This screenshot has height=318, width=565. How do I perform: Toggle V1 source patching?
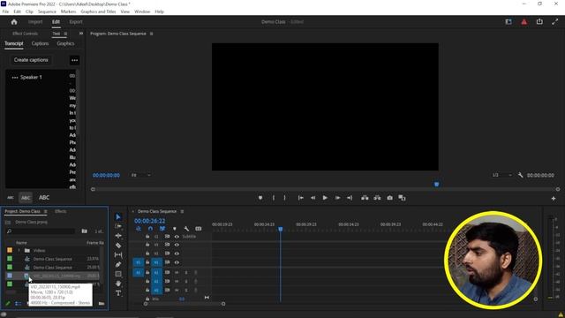click(138, 262)
